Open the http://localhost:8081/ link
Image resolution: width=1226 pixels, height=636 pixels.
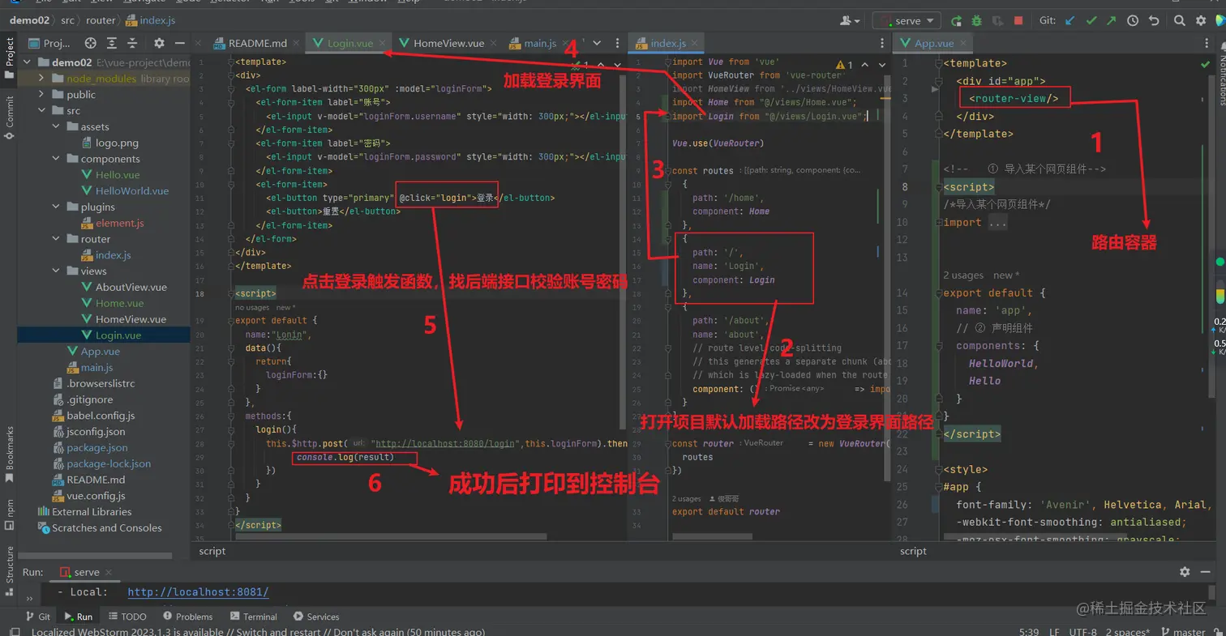[198, 592]
